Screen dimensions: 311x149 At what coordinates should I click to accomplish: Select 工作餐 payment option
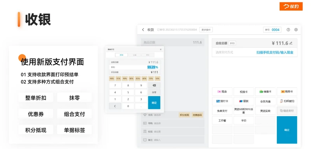point(222,121)
